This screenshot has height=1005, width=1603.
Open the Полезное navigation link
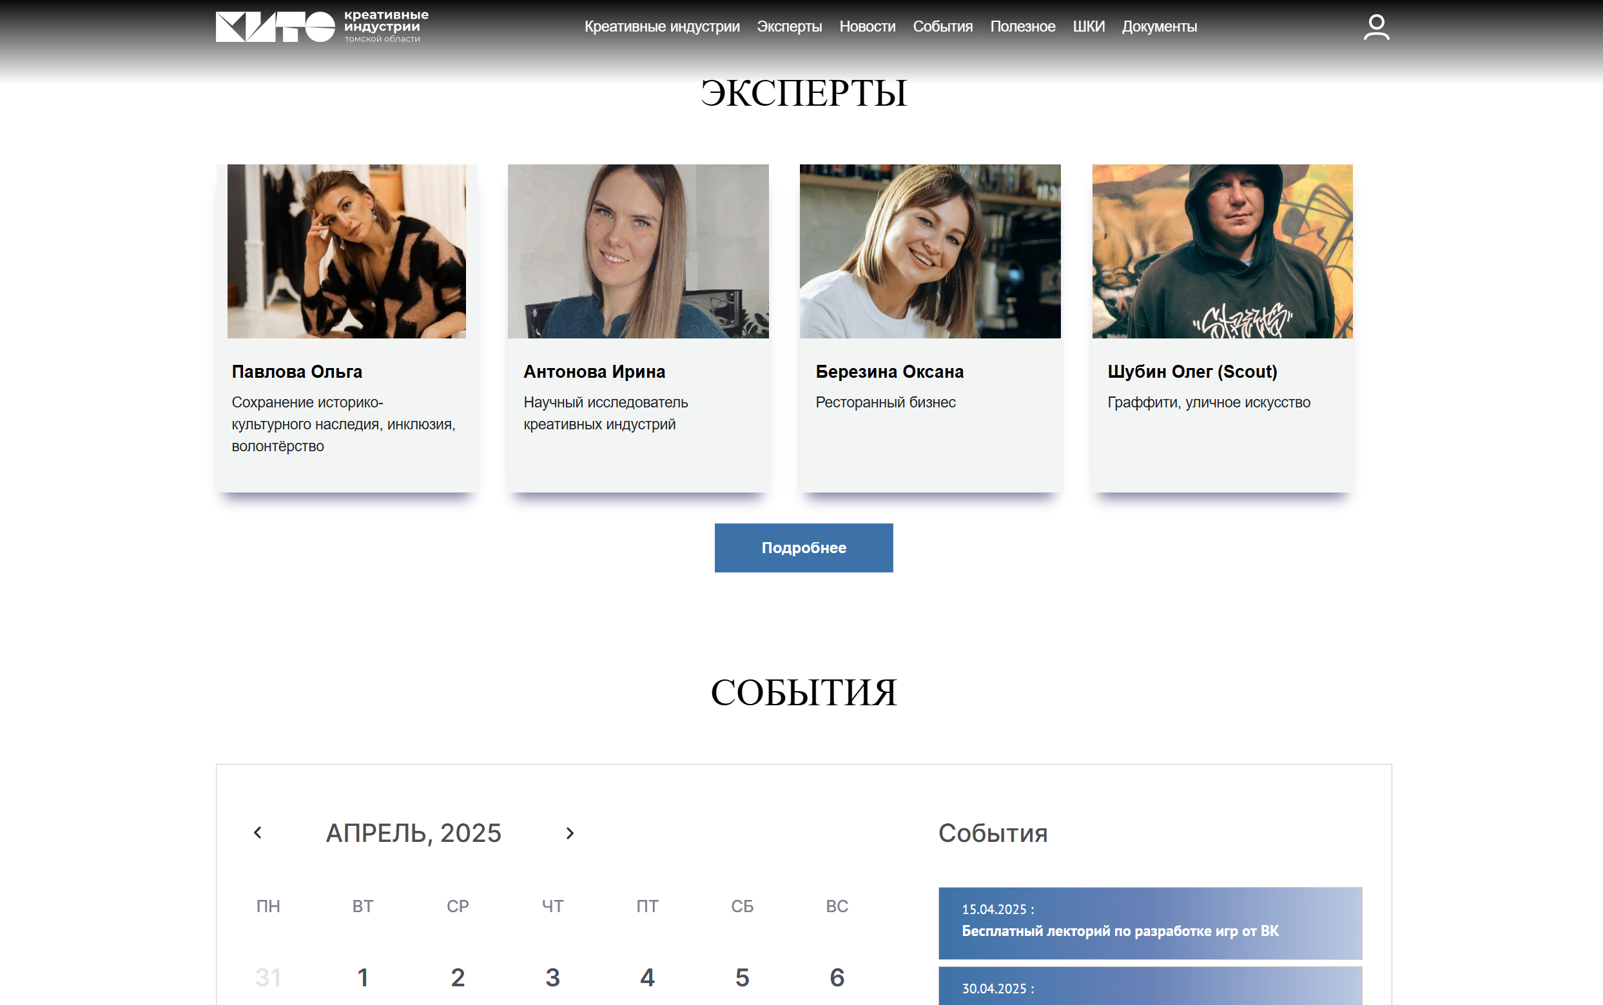(1022, 26)
